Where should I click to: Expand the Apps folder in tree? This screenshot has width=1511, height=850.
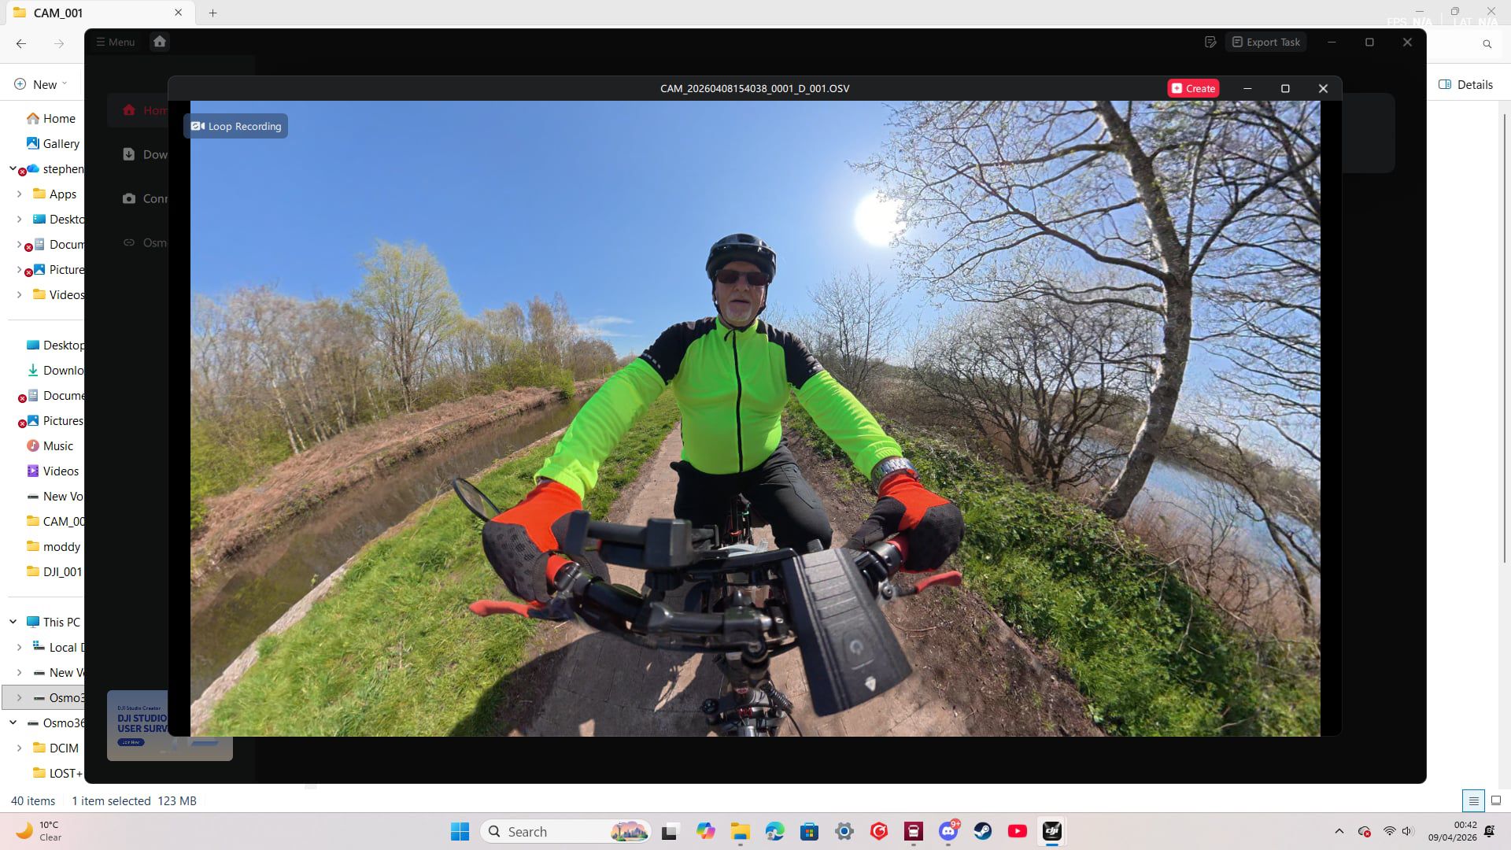pos(20,194)
